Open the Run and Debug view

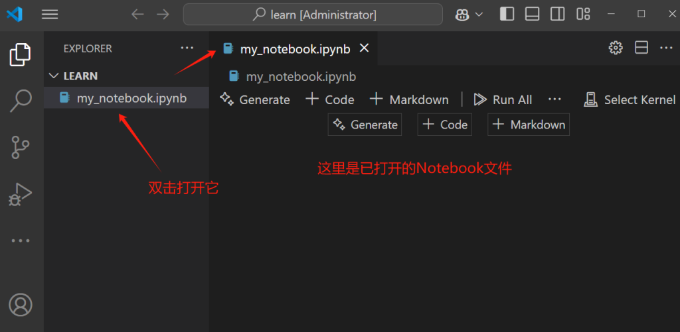tap(21, 194)
